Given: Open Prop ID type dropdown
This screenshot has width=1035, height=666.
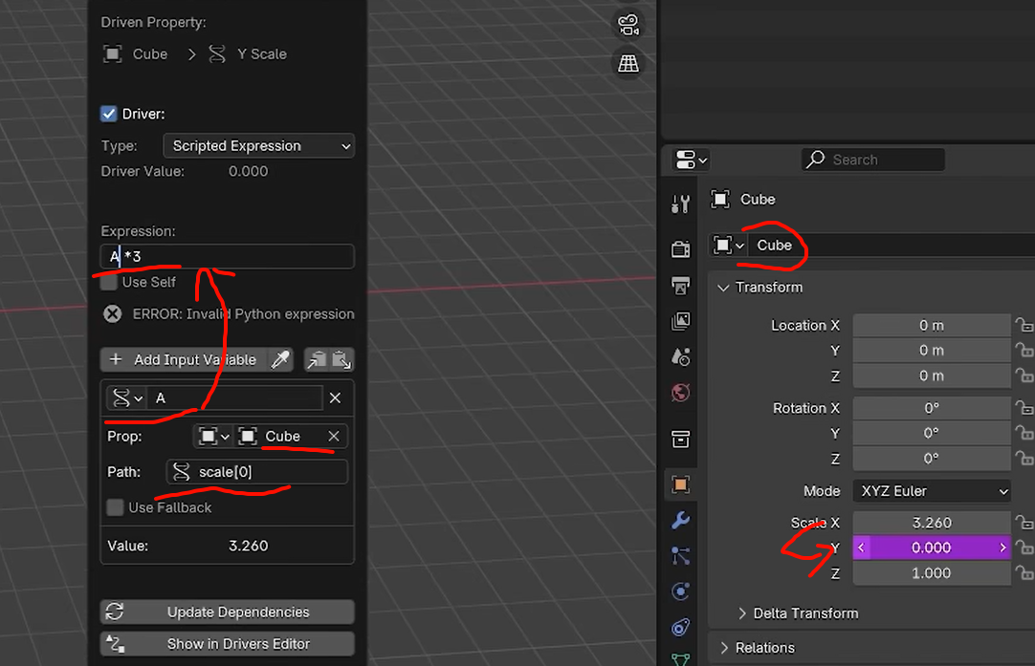Looking at the screenshot, I should coord(213,437).
